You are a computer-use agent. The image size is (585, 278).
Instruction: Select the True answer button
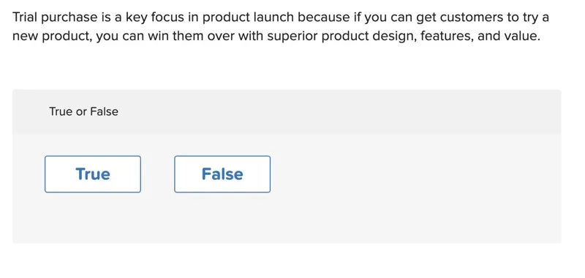pyautogui.click(x=93, y=174)
